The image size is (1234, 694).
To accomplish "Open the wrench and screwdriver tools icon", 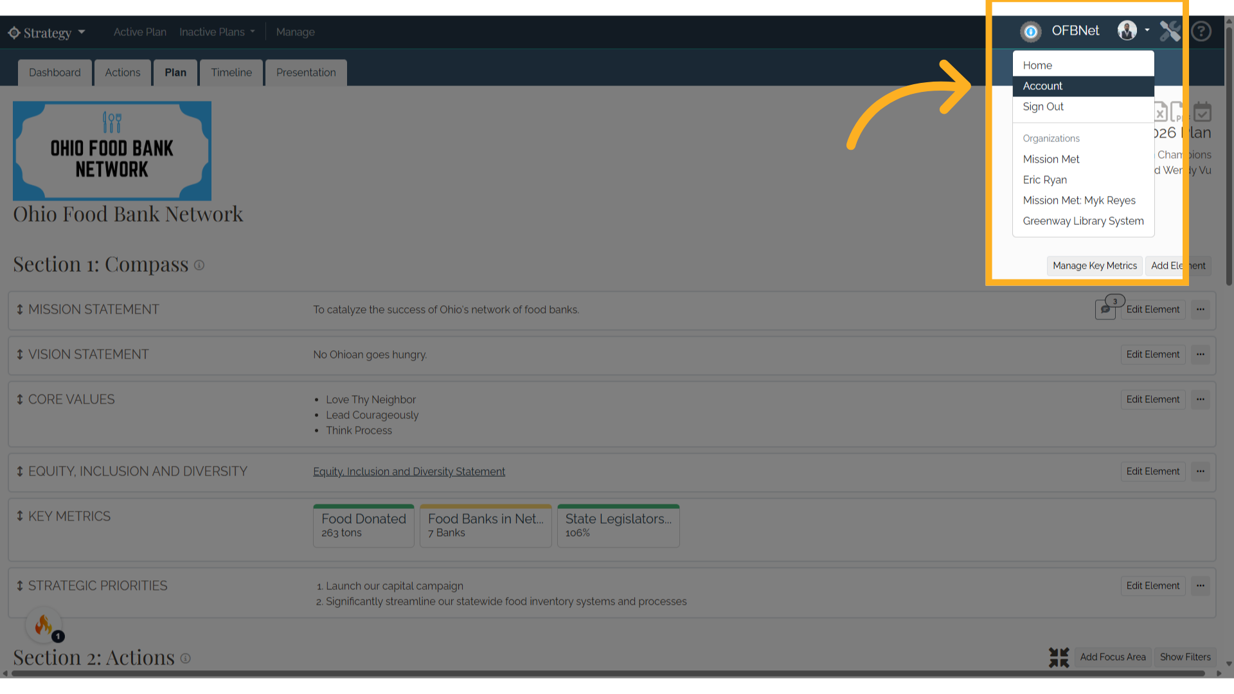I will (x=1170, y=31).
